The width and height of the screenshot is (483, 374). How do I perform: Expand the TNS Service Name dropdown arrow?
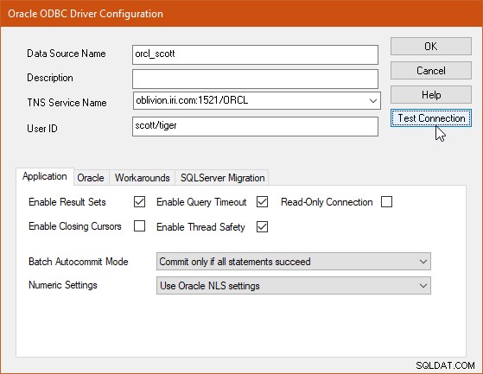tap(373, 101)
